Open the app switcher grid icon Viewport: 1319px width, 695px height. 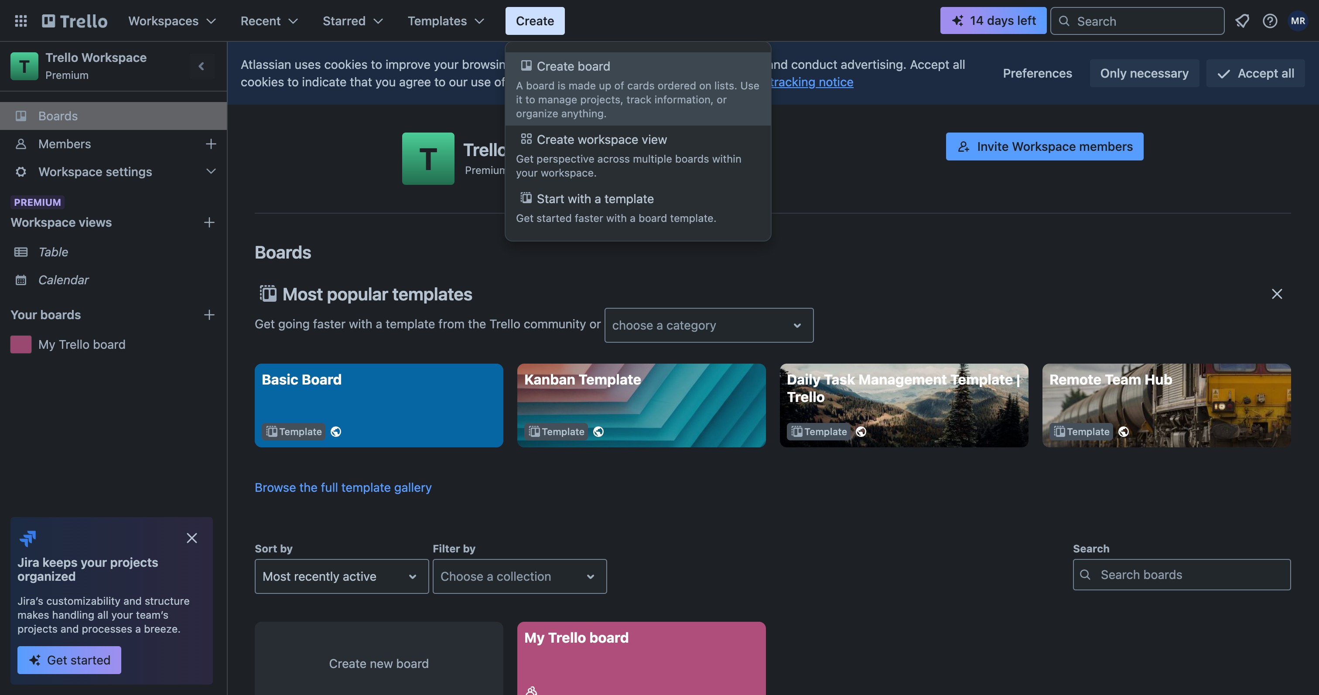[x=21, y=21]
